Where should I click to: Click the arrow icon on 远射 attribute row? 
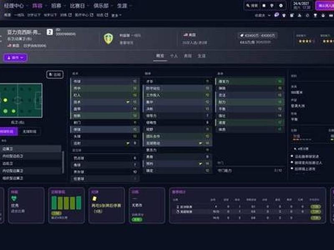(x=128, y=143)
